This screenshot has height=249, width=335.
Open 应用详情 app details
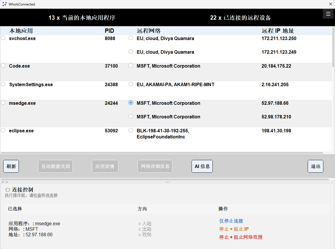(105, 166)
